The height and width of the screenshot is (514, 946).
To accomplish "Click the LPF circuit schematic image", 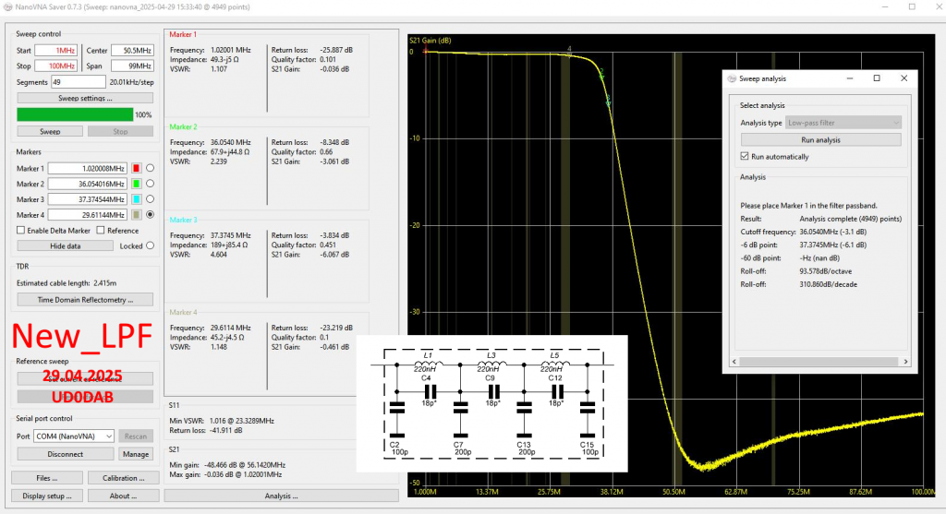I will 492,403.
